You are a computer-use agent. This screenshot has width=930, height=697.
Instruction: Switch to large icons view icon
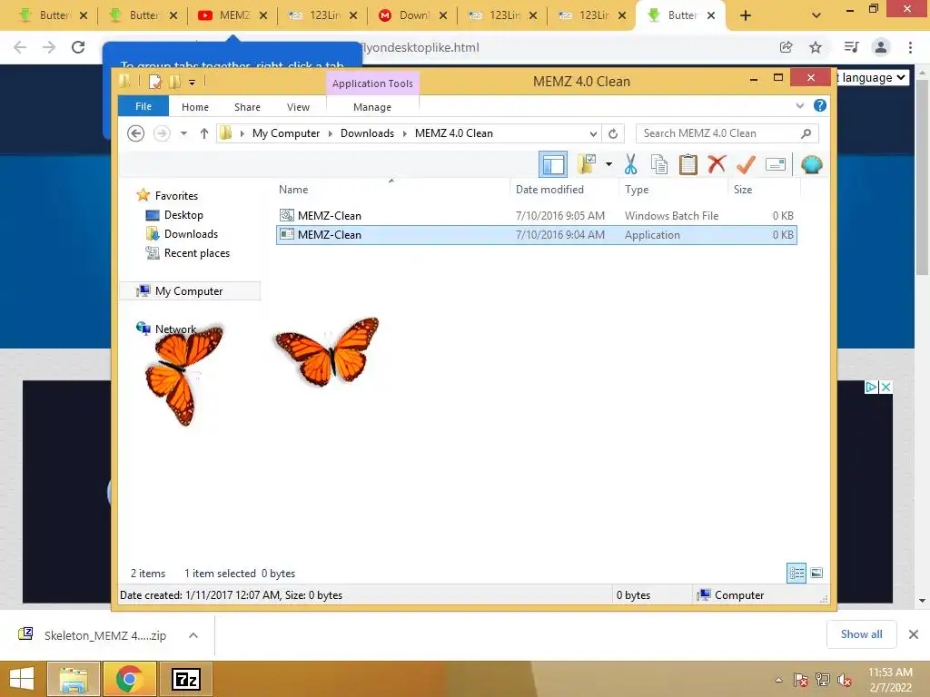(816, 573)
